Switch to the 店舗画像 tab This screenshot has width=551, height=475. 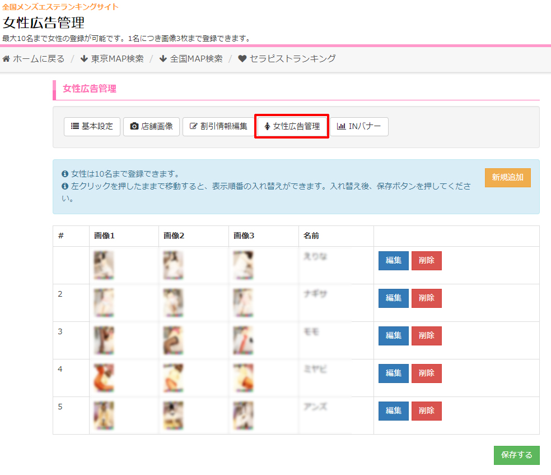tap(151, 126)
